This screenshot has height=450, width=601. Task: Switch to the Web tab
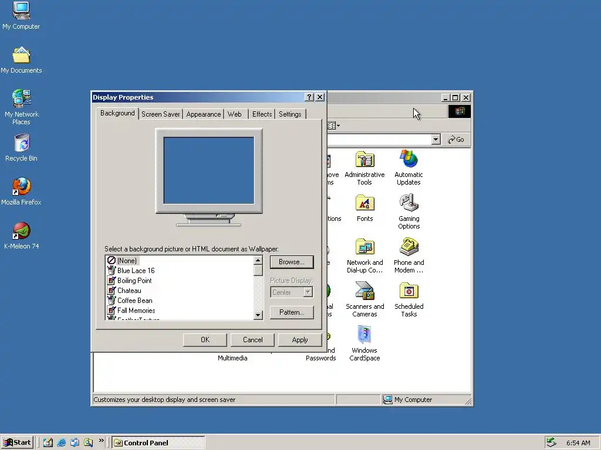[235, 114]
